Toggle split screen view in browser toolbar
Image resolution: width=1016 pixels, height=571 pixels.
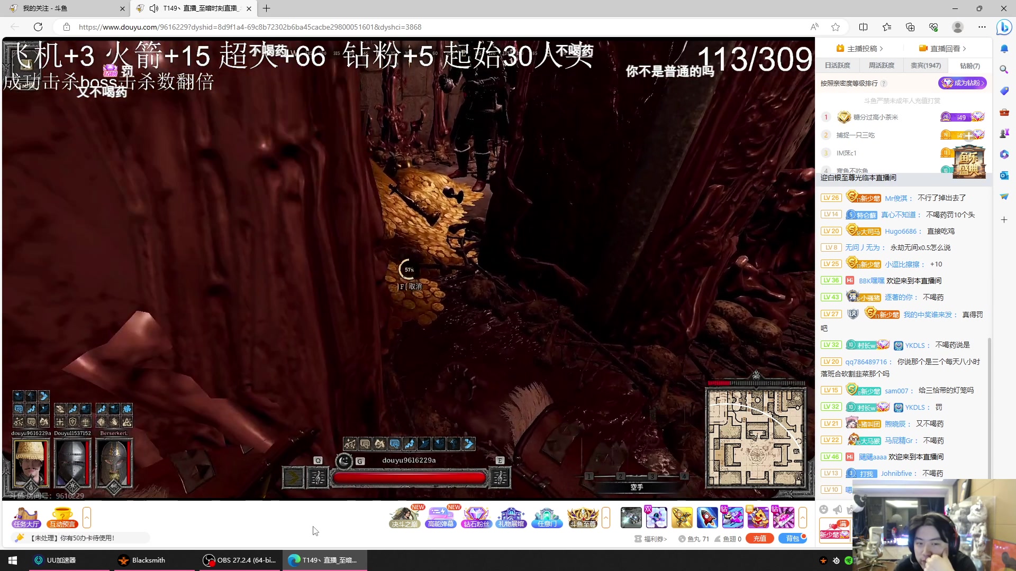pyautogui.click(x=863, y=27)
